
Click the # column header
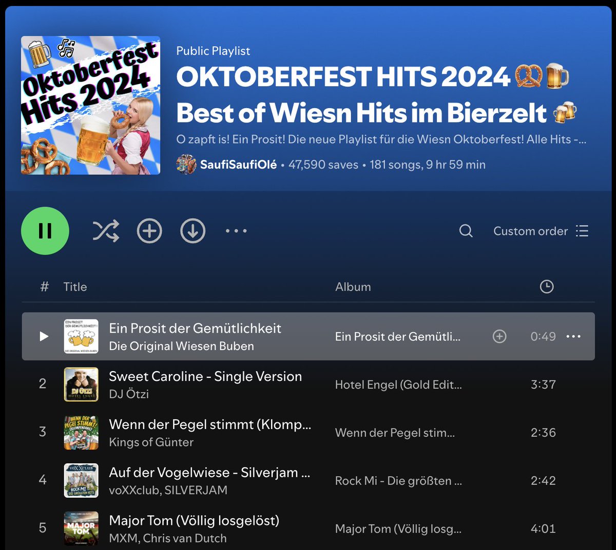pos(45,287)
